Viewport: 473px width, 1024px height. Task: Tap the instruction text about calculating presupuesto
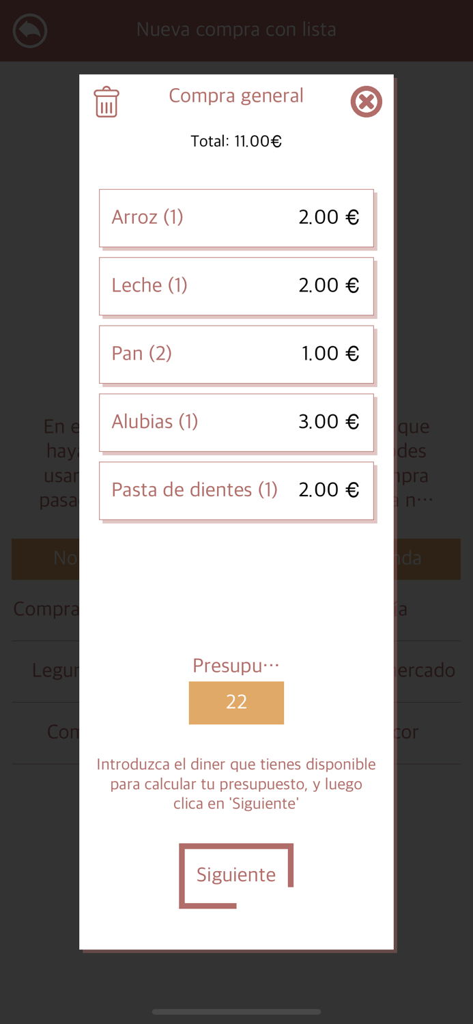click(x=236, y=784)
